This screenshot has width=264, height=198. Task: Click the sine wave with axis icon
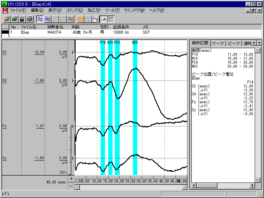(x=96, y=19)
